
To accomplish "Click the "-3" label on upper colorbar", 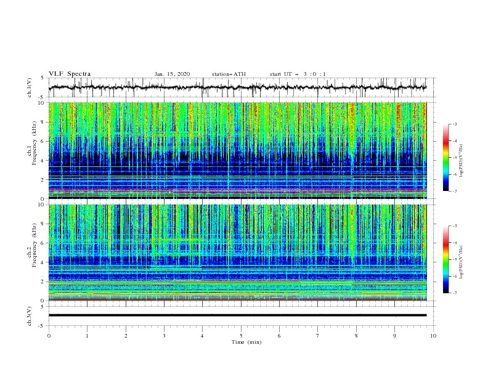I will tap(454, 124).
